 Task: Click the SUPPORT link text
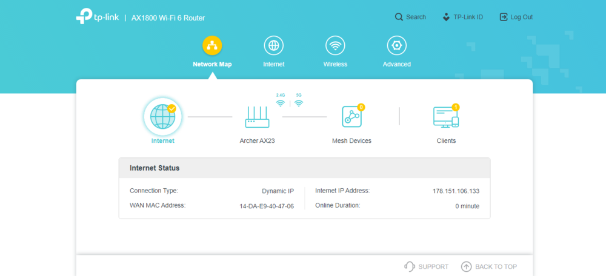pyautogui.click(x=433, y=267)
